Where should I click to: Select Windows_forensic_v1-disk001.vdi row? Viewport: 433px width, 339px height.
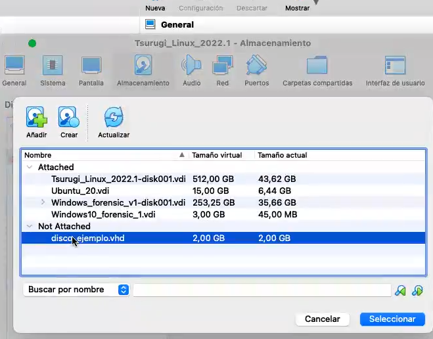[x=223, y=202]
